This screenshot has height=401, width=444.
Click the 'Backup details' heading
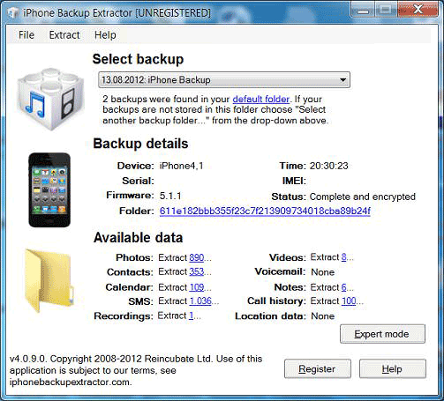pos(140,144)
